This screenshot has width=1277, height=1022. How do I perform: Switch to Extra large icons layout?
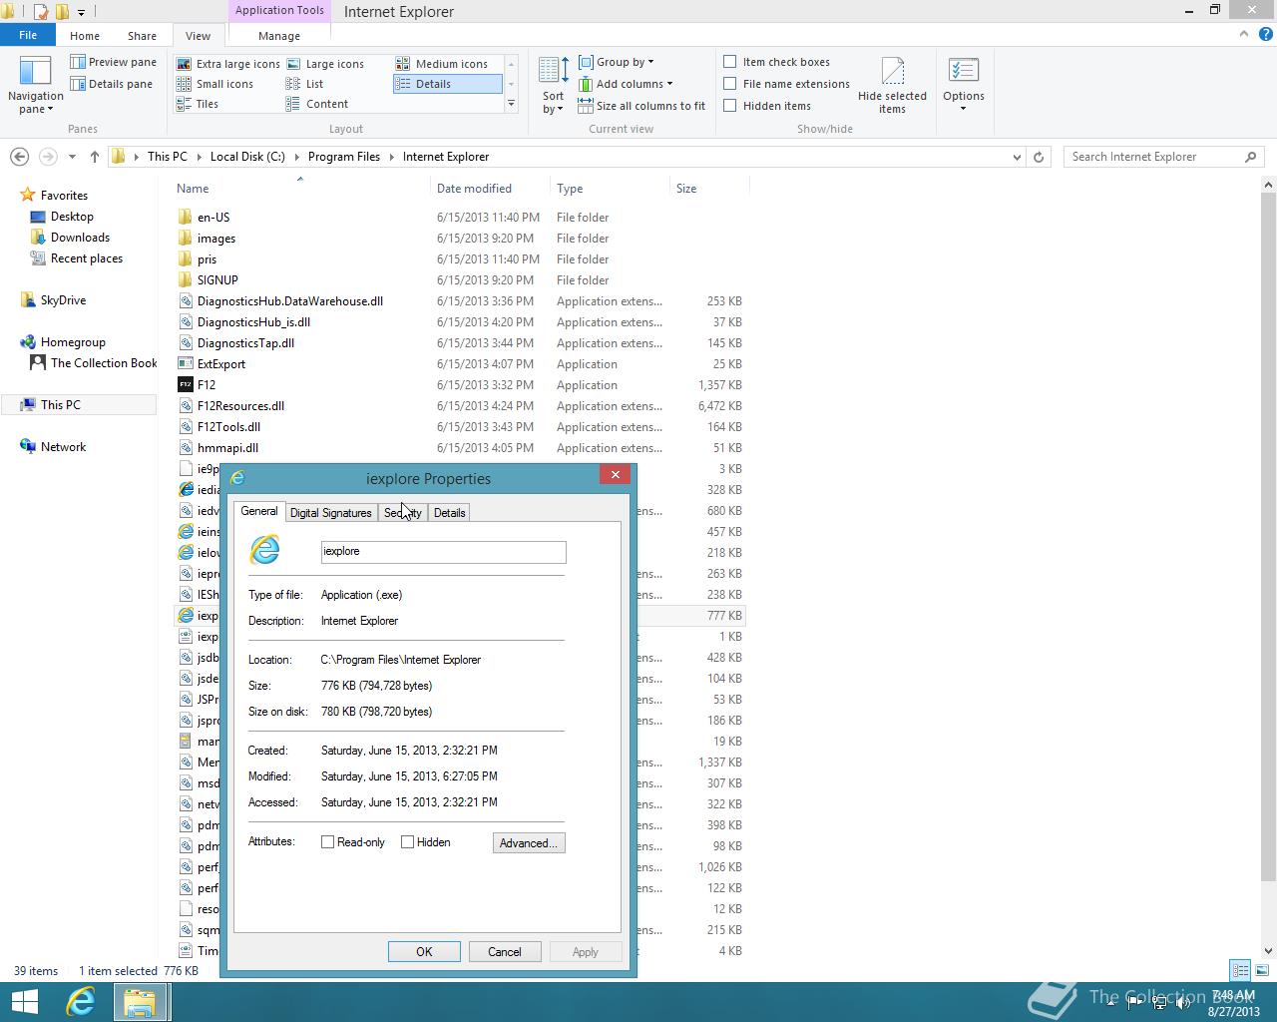tap(228, 64)
